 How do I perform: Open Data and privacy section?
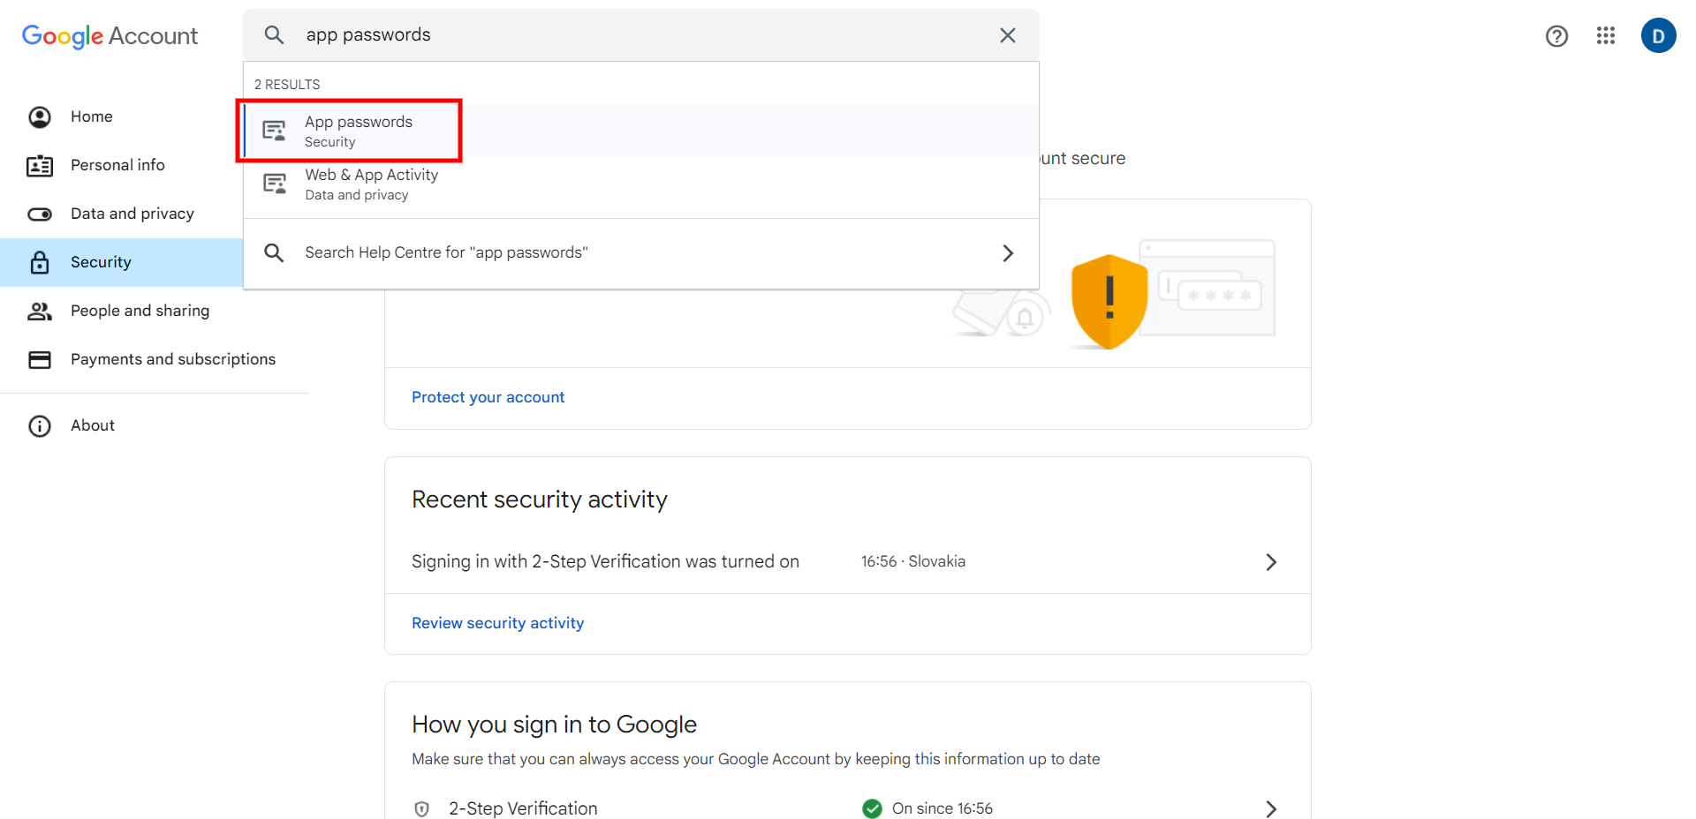pyautogui.click(x=132, y=214)
